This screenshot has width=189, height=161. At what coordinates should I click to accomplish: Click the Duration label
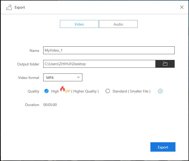pyautogui.click(x=32, y=105)
